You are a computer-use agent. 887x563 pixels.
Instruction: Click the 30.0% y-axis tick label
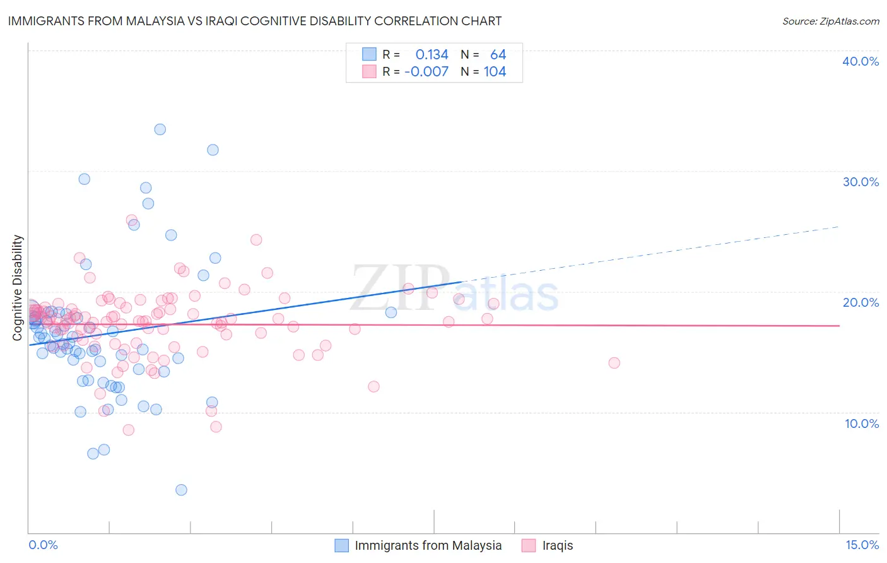pos(861,182)
